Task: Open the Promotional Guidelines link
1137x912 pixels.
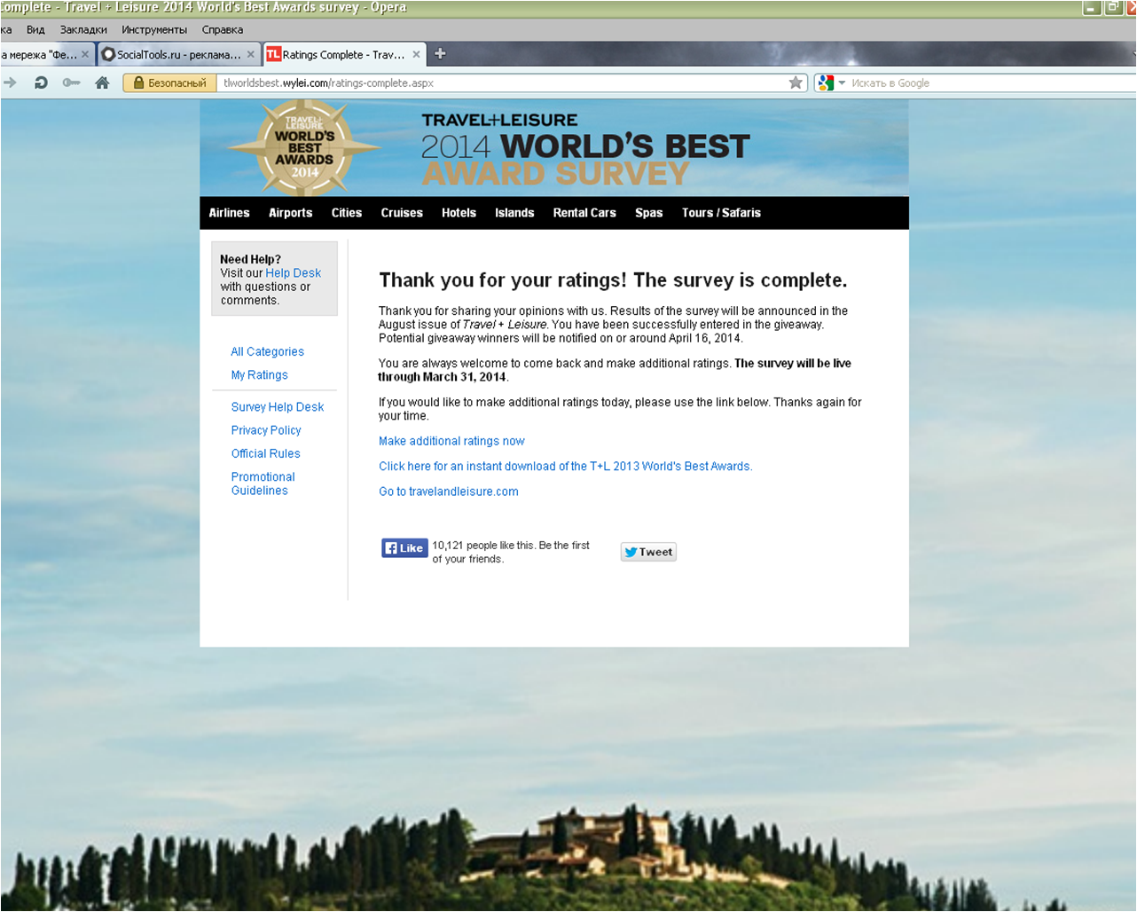Action: [x=263, y=484]
